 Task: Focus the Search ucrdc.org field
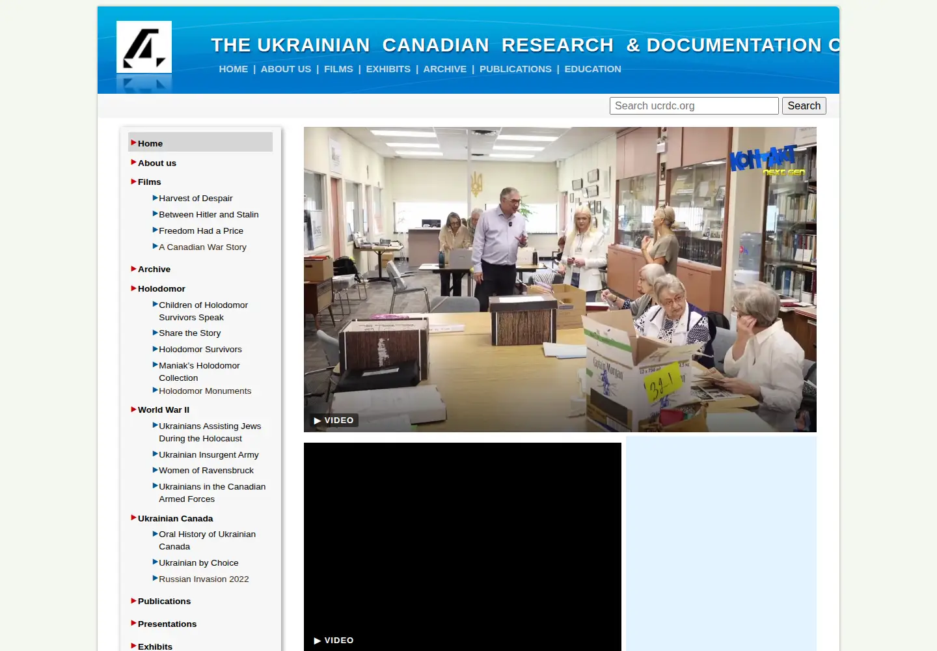[694, 105]
